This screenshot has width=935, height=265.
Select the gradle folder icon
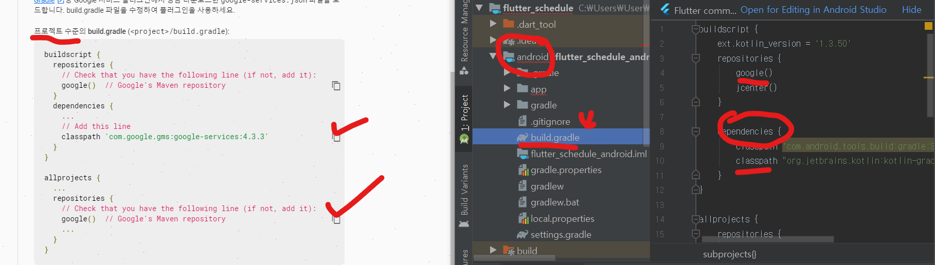(x=523, y=104)
